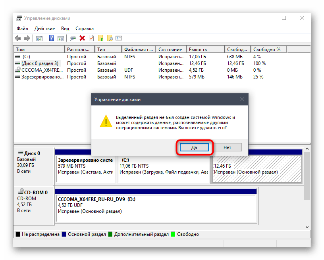Click the yellow folder with green arrow icon
Image resolution: width=324 pixels, height=260 pixels.
click(101, 38)
